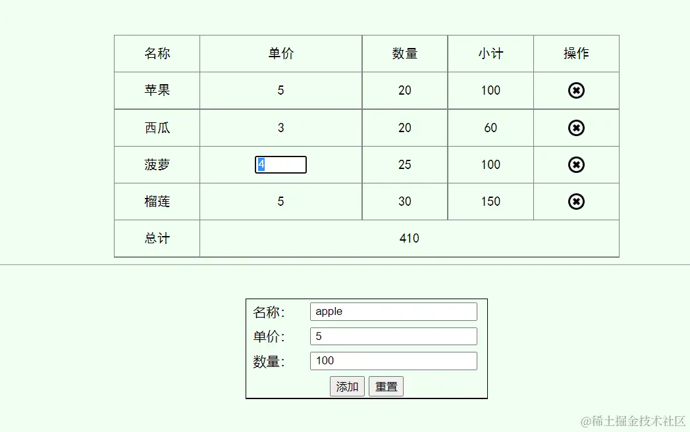690x432 pixels.
Task: Click the 名称 column header
Action: 156,53
